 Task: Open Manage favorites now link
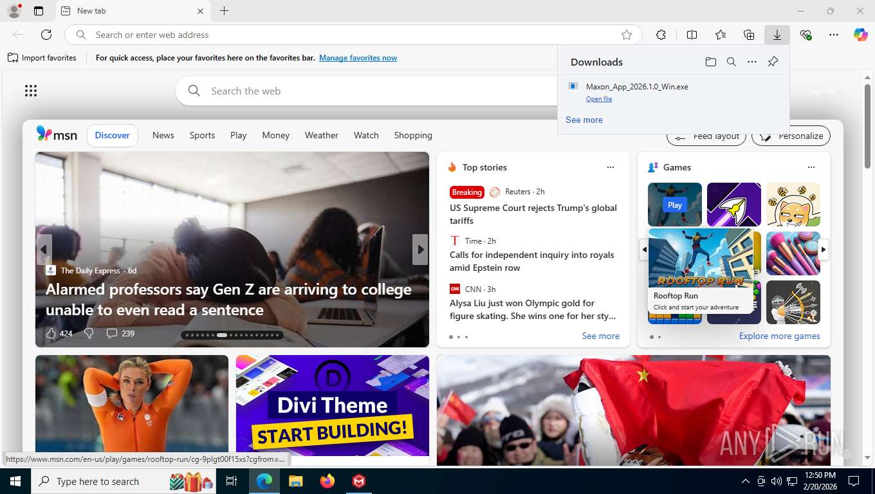[x=358, y=58]
